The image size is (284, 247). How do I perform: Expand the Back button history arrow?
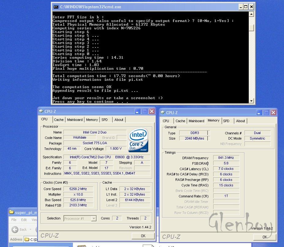tap(31, 230)
